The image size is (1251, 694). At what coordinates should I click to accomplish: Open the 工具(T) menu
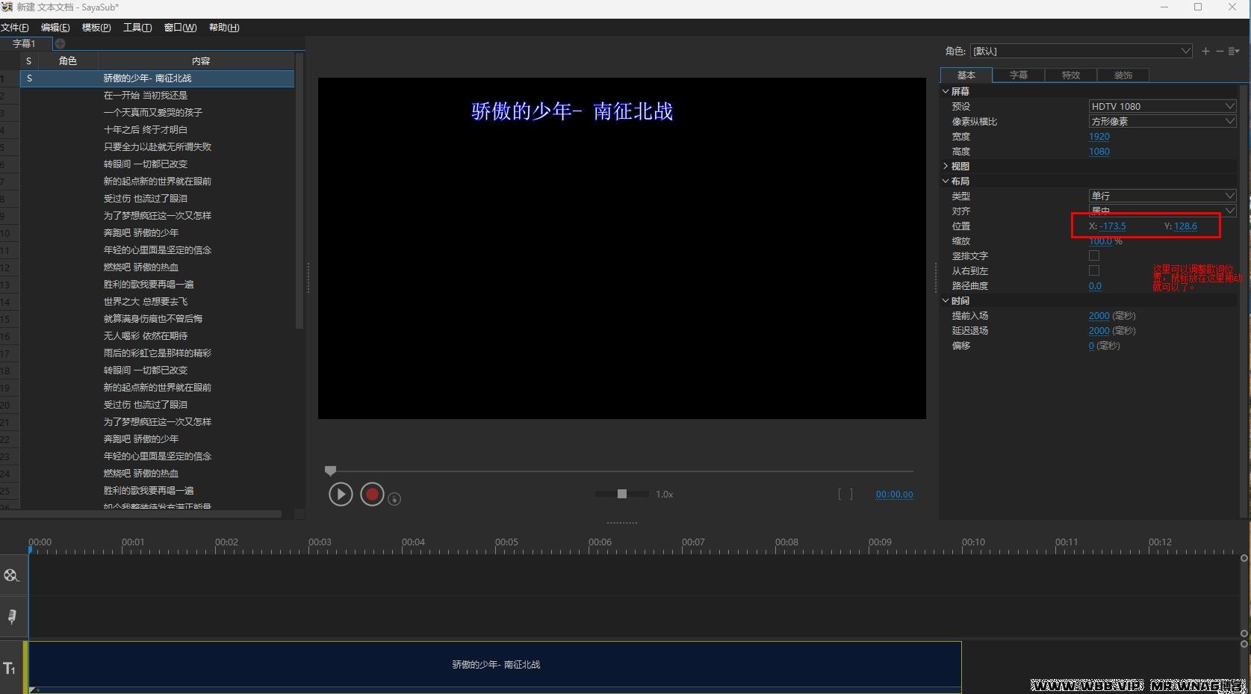[x=137, y=27]
